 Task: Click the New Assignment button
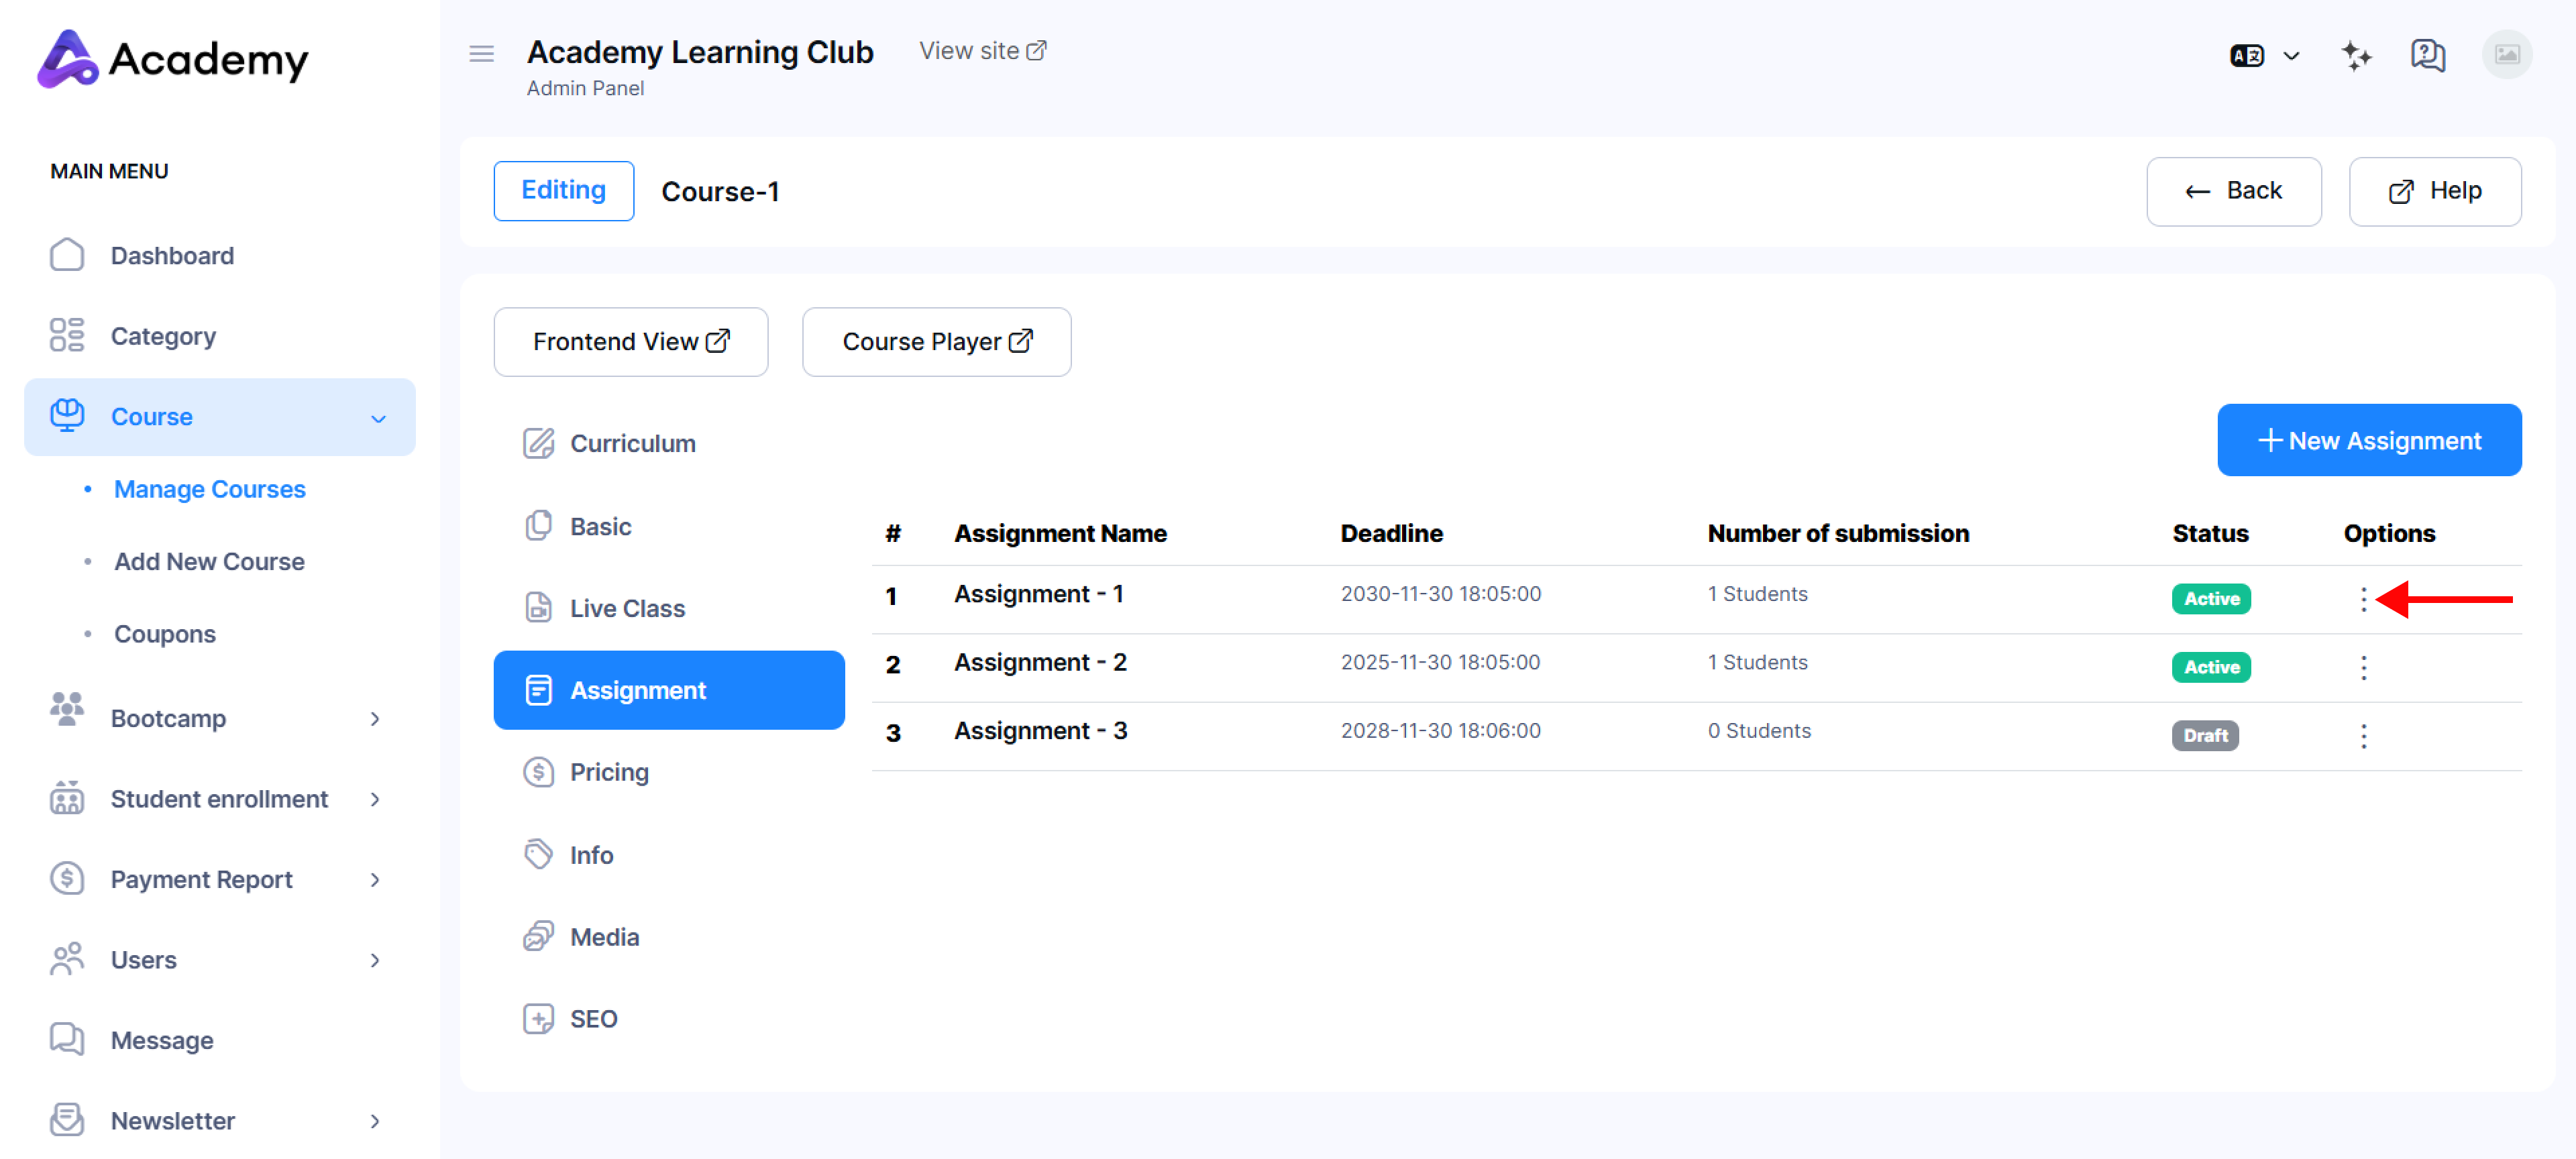pyautogui.click(x=2368, y=440)
